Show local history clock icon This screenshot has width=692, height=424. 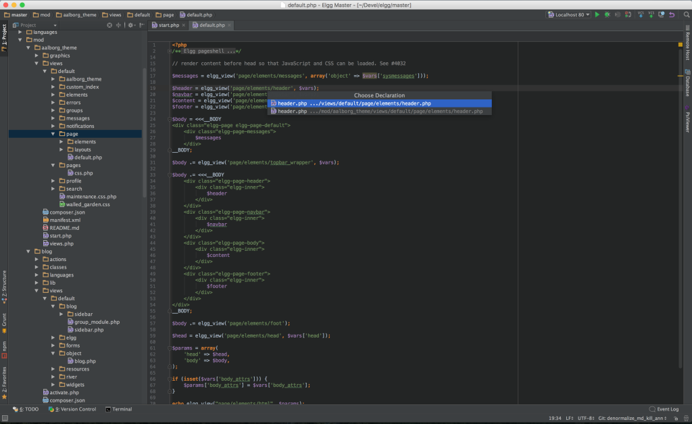pos(661,15)
